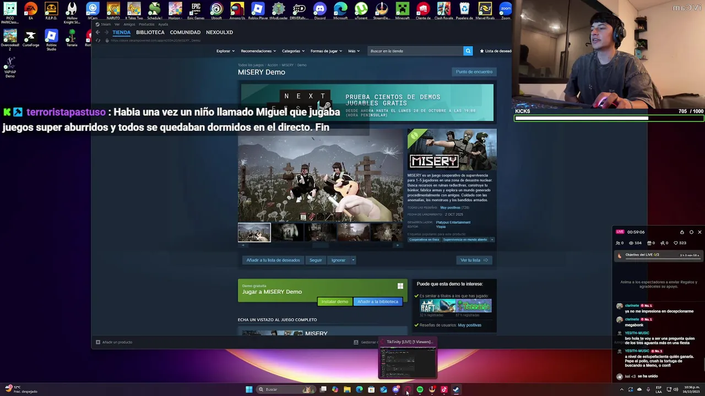Viewport: 705px width, 396px height.
Task: Click Muy positivas user reviews link
Action: click(x=470, y=325)
